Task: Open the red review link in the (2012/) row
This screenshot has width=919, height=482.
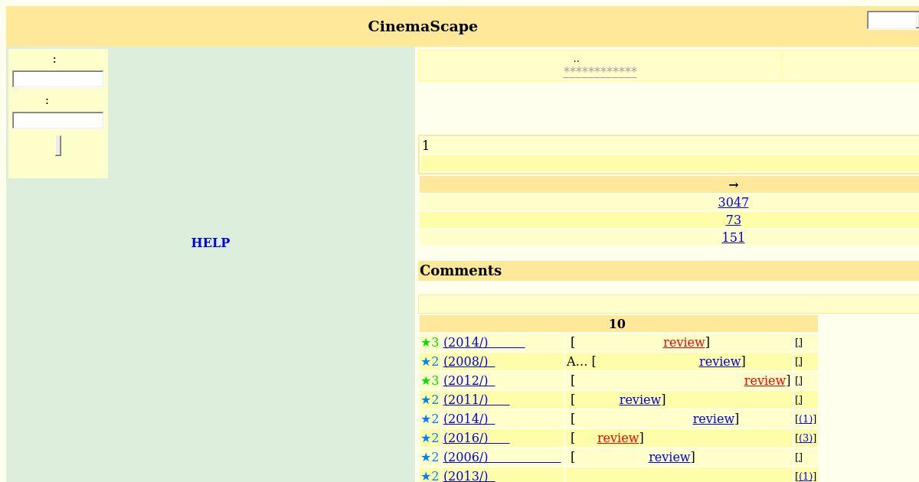Action: (x=765, y=380)
